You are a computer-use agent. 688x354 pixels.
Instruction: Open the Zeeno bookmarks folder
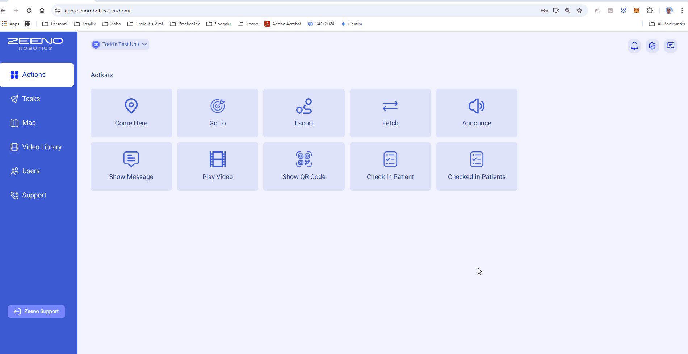pos(248,24)
